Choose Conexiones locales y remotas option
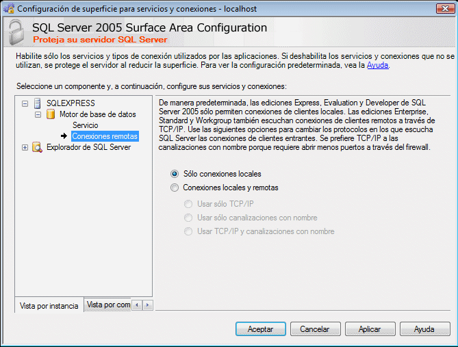 pos(175,188)
